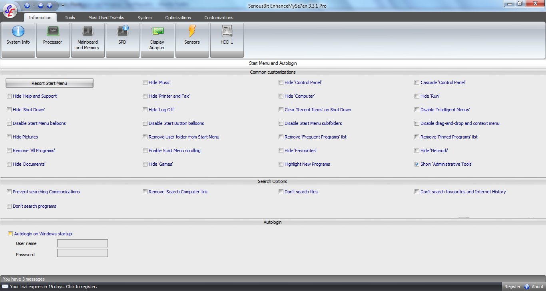This screenshot has width=546, height=291.
Task: Click the trial expires registration message
Action: 54,287
